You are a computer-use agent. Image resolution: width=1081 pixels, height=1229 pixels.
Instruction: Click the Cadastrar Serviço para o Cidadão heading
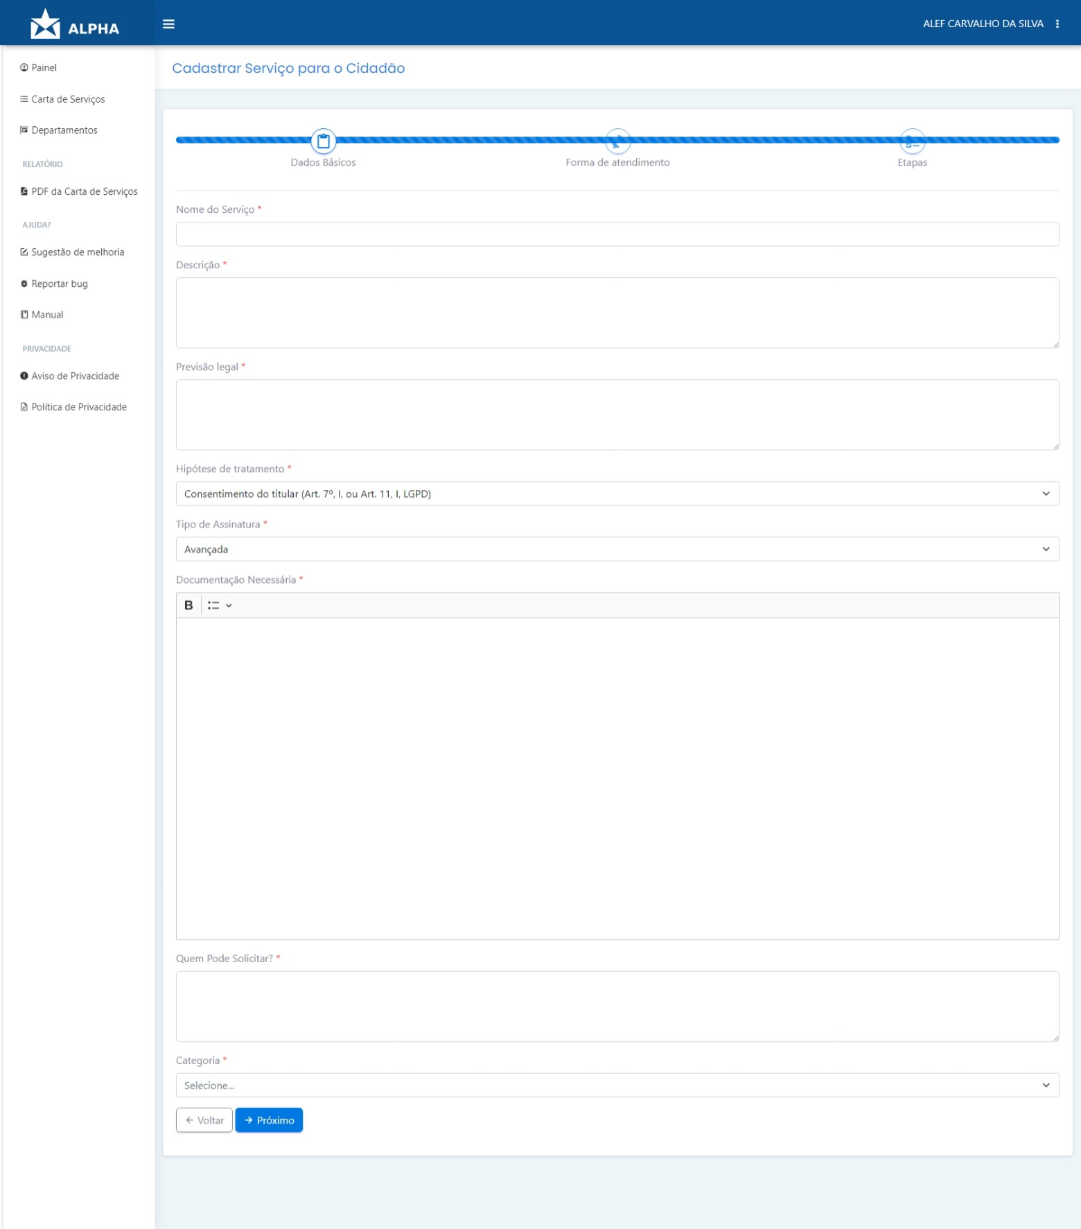[x=288, y=68]
